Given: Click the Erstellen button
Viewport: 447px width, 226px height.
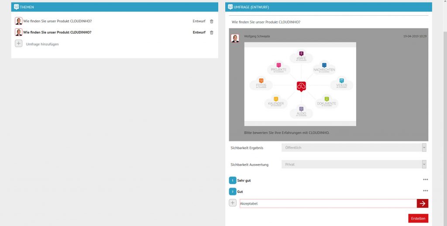Looking at the screenshot, I should 418,219.
